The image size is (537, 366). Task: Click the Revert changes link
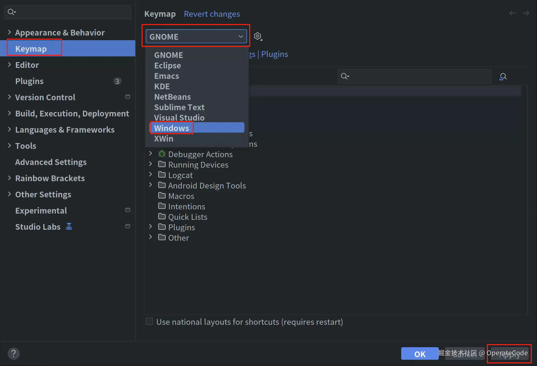pos(212,14)
